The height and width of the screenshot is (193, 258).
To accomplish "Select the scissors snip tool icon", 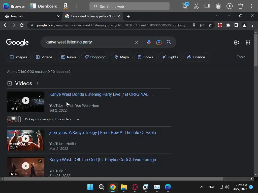I will tap(196, 6).
